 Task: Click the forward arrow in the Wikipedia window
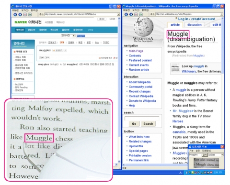pos(131,14)
